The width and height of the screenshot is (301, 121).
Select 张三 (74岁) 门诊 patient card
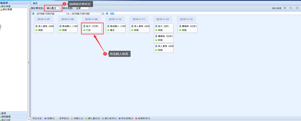(92, 28)
